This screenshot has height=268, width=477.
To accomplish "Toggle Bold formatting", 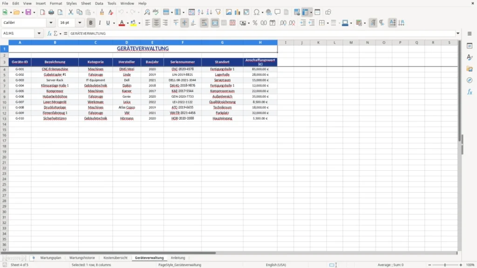I will tap(91, 23).
